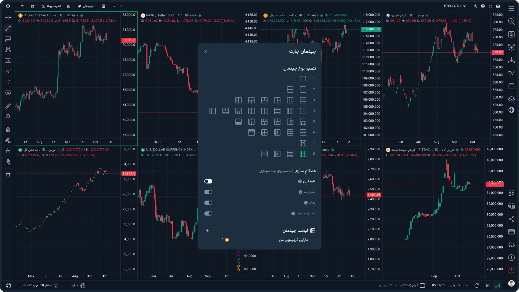Click the تغییر سرور change server link

pos(385,285)
